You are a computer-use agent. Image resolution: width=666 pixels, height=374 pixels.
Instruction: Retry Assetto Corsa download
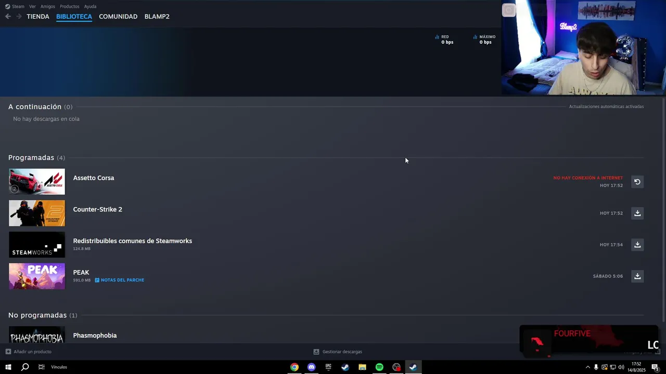tap(637, 182)
